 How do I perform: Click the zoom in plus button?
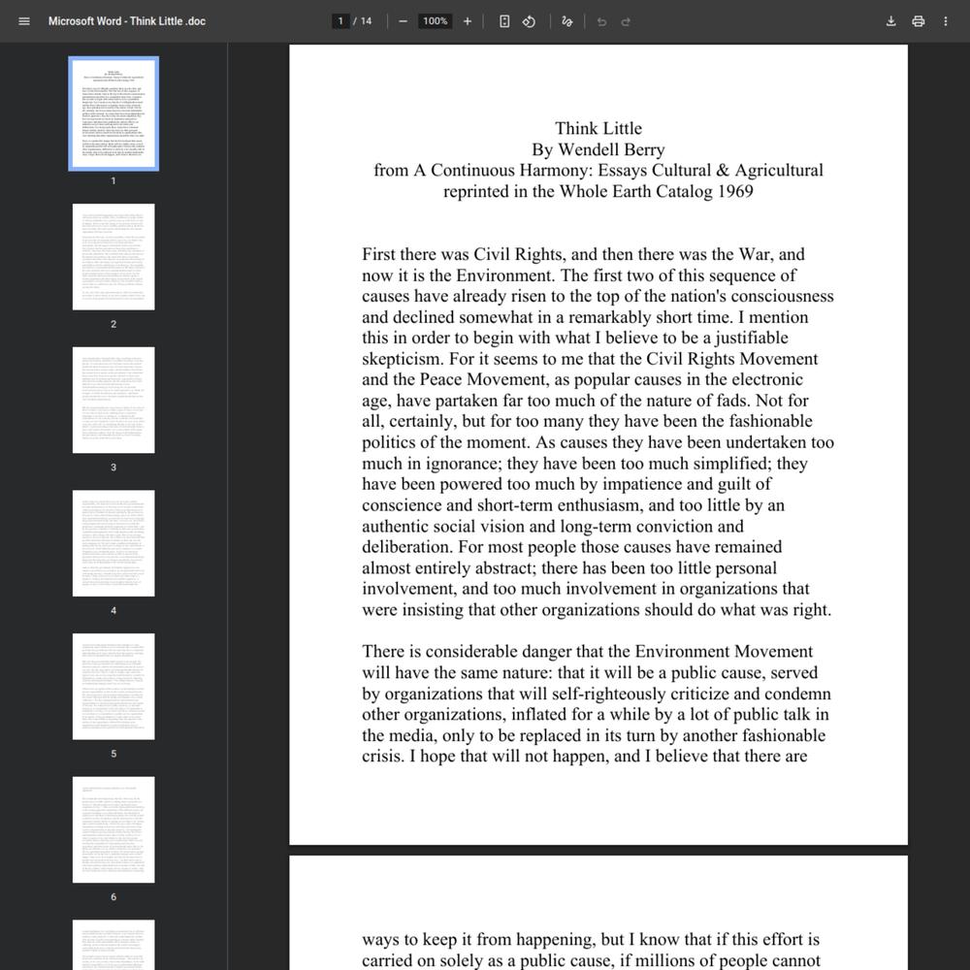(x=468, y=21)
